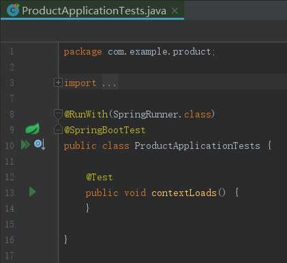Click the contextLoads method name
Viewport: 287px width, 263px height.
point(184,193)
